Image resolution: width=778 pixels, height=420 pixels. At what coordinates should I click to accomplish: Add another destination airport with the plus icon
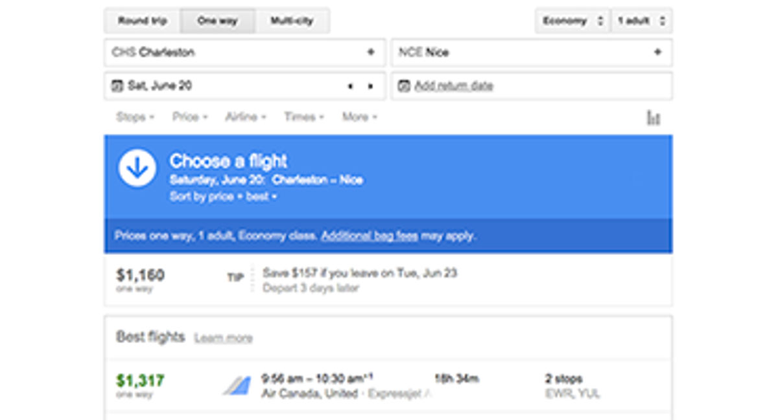click(x=659, y=52)
